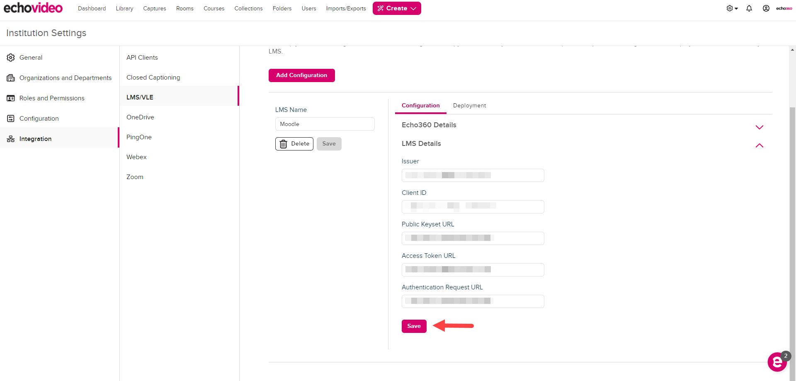The height and width of the screenshot is (381, 796).
Task: Click the pink Save button under LMS Details
Action: coord(414,326)
